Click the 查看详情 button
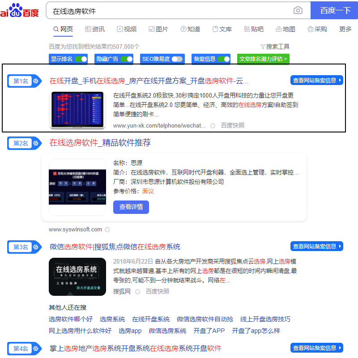Screen dimensions: 358x358 coord(131,207)
